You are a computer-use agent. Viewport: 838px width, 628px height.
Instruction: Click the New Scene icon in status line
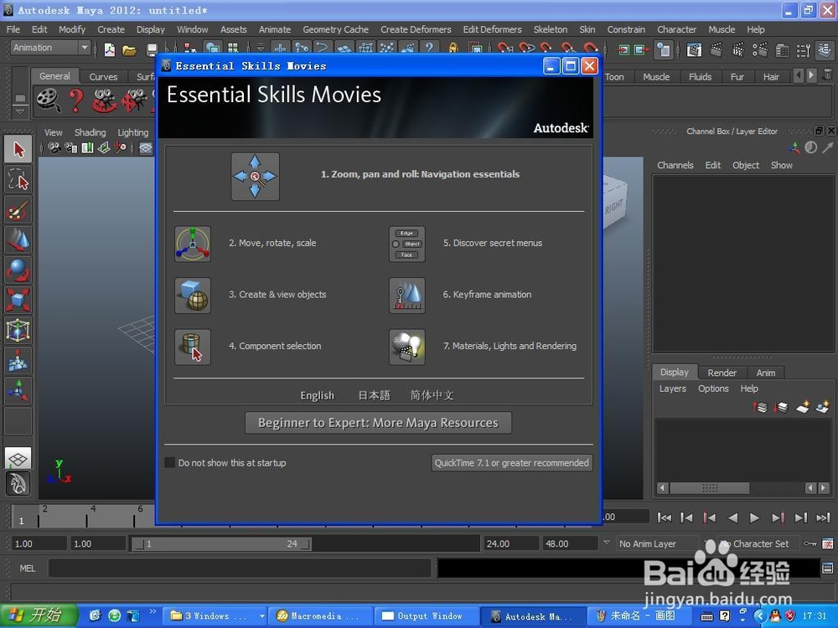click(110, 49)
